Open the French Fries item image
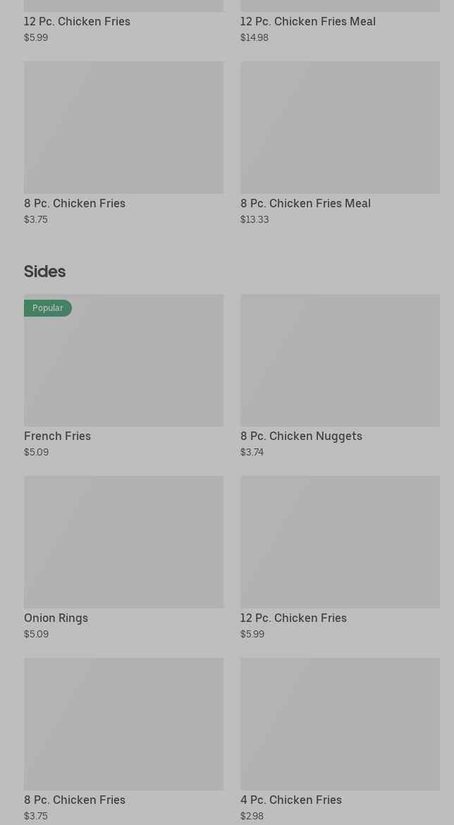This screenshot has width=454, height=825. tap(123, 367)
